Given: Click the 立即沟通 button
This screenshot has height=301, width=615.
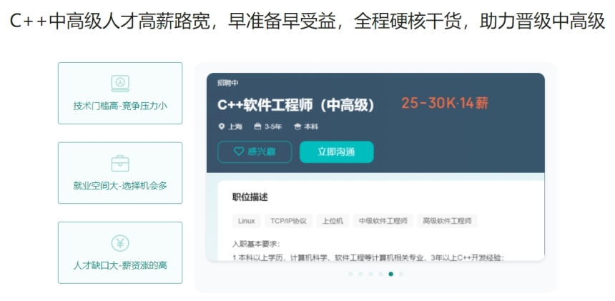Looking at the screenshot, I should (x=337, y=152).
